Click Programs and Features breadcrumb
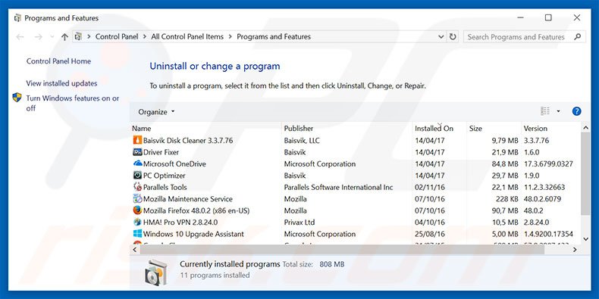The image size is (599, 299). tap(274, 37)
